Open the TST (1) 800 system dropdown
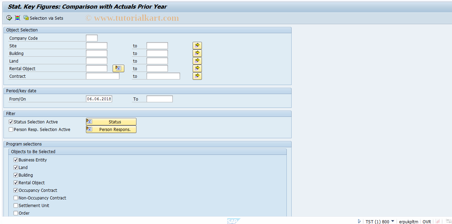This screenshot has height=224, width=452. click(392, 221)
